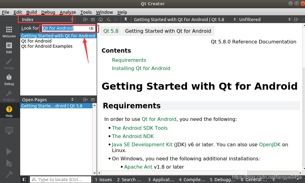Clear the search field with the clear icon
This screenshot has height=183, width=305.
pyautogui.click(x=91, y=28)
